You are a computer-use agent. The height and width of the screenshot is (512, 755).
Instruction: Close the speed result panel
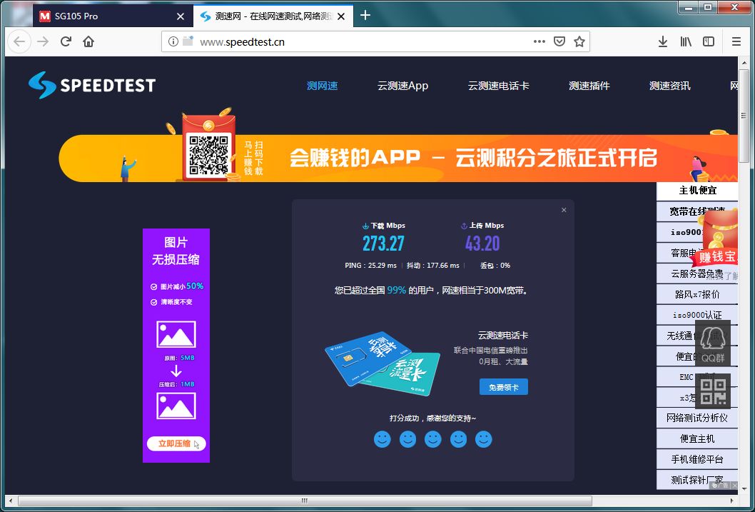click(564, 210)
